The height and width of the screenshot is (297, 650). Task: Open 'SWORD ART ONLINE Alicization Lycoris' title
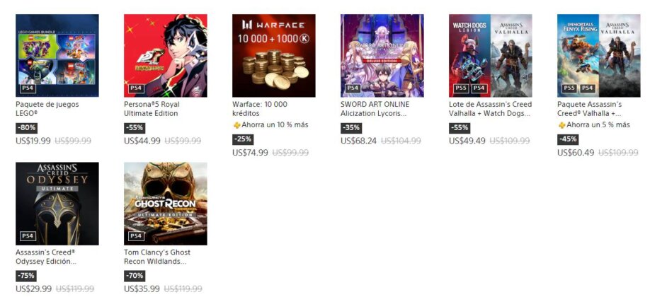click(x=375, y=109)
